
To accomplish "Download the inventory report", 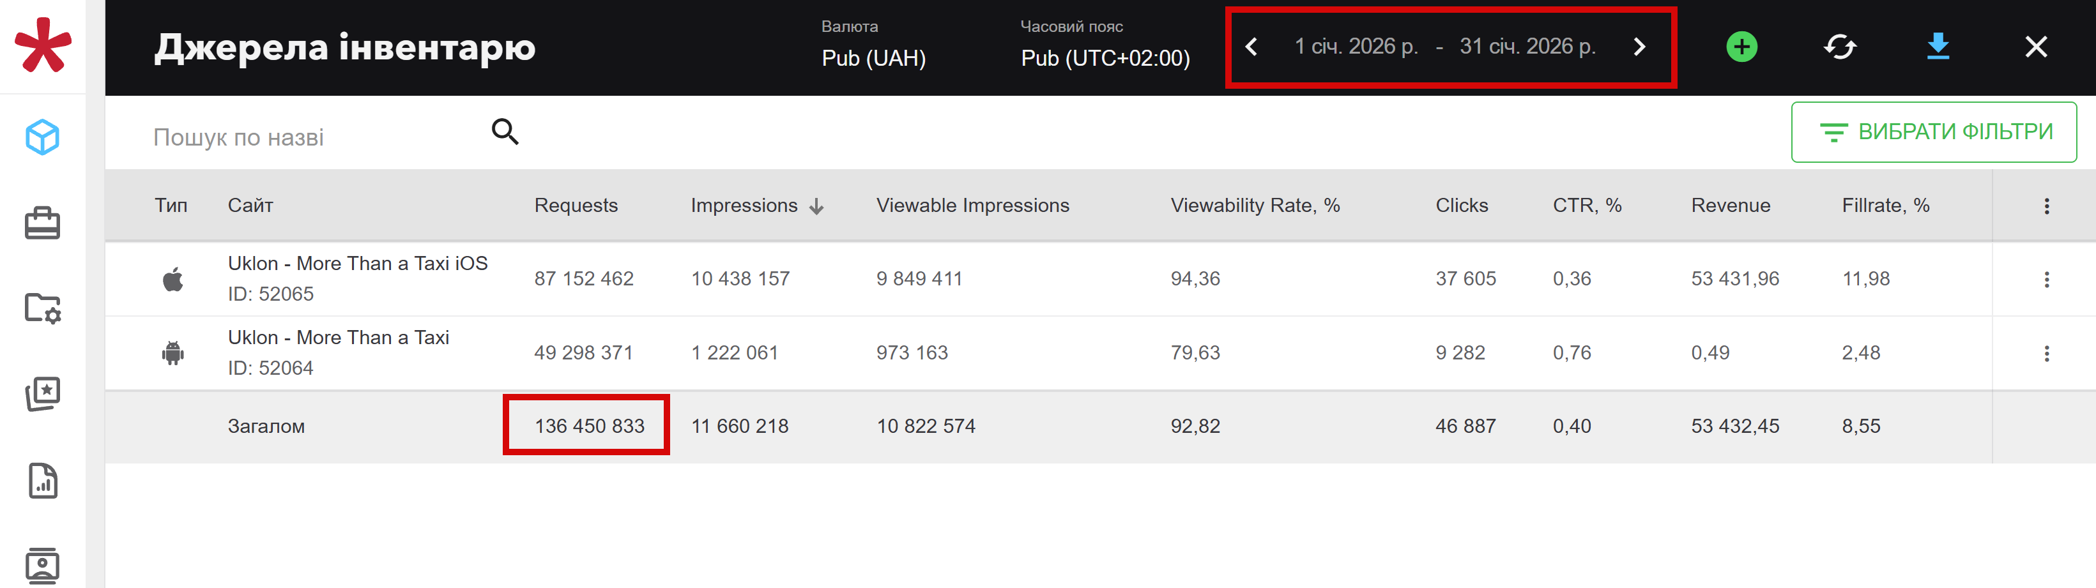I will (1938, 47).
